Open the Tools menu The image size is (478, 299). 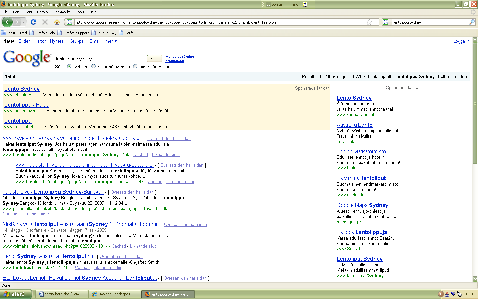click(80, 12)
